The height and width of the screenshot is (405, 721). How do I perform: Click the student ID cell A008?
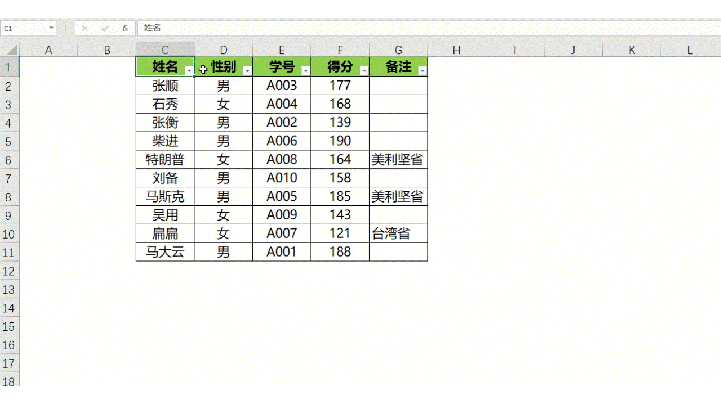282,160
